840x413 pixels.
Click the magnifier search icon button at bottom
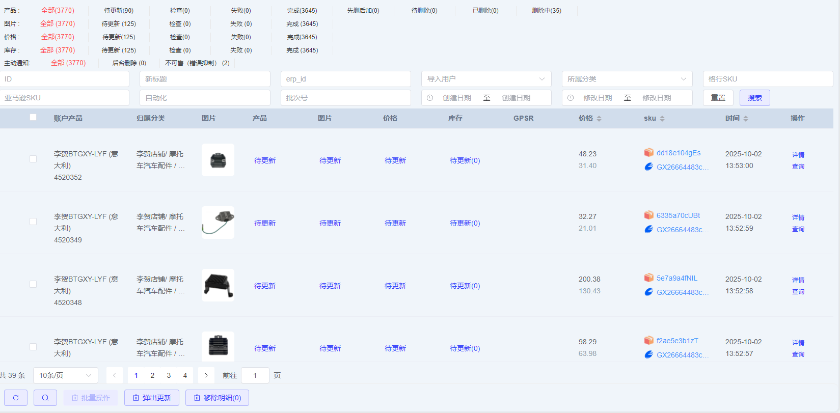click(45, 398)
